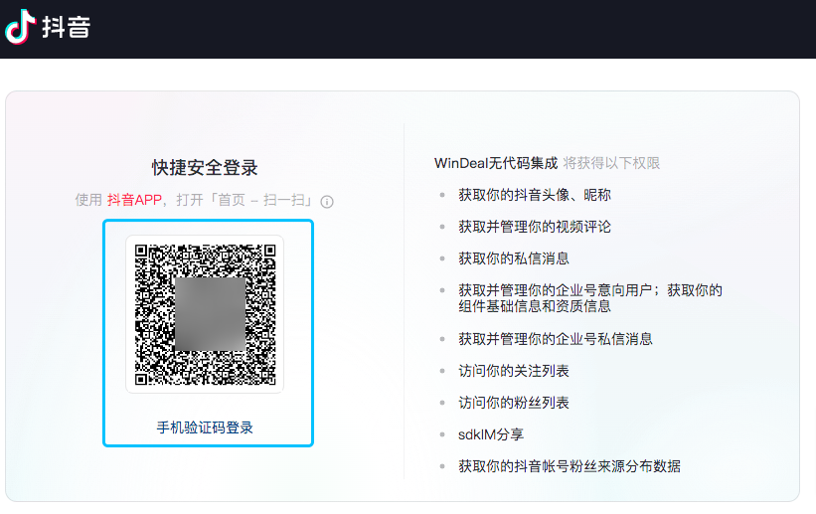Select permission 获取你的抖音帐号粉丝来源分布数据
This screenshot has width=816, height=514.
(x=570, y=466)
